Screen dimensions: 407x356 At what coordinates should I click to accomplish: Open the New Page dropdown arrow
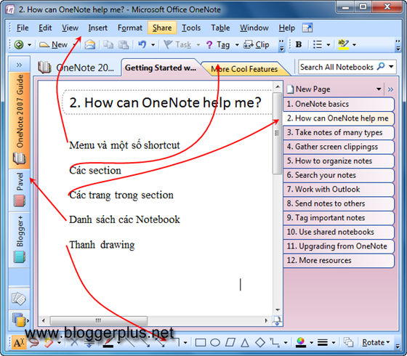tap(379, 89)
